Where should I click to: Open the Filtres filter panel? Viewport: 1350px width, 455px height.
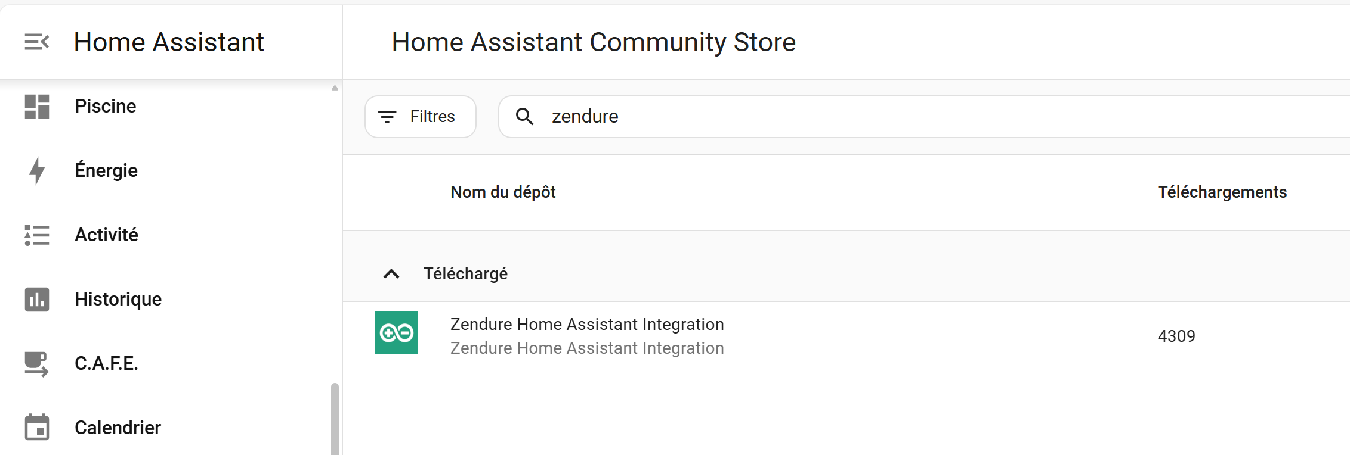pyautogui.click(x=421, y=117)
